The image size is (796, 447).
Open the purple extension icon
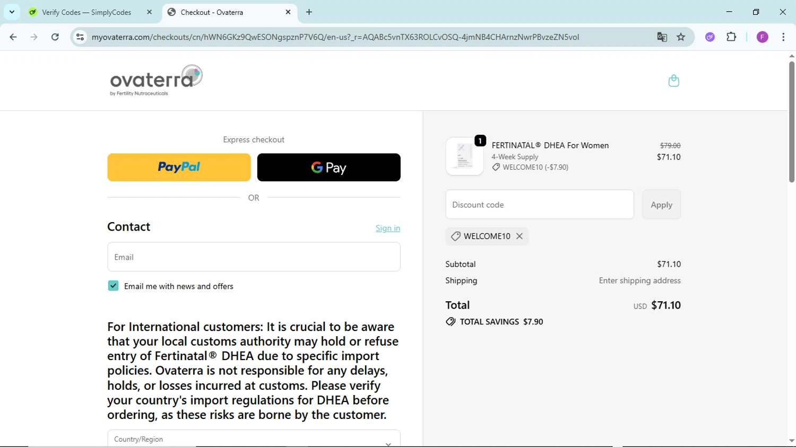click(x=710, y=37)
